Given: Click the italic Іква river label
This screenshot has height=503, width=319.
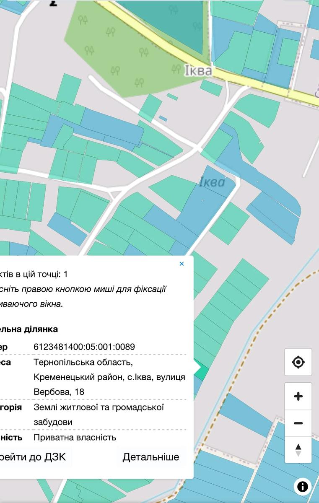Looking at the screenshot, I should 212,182.
